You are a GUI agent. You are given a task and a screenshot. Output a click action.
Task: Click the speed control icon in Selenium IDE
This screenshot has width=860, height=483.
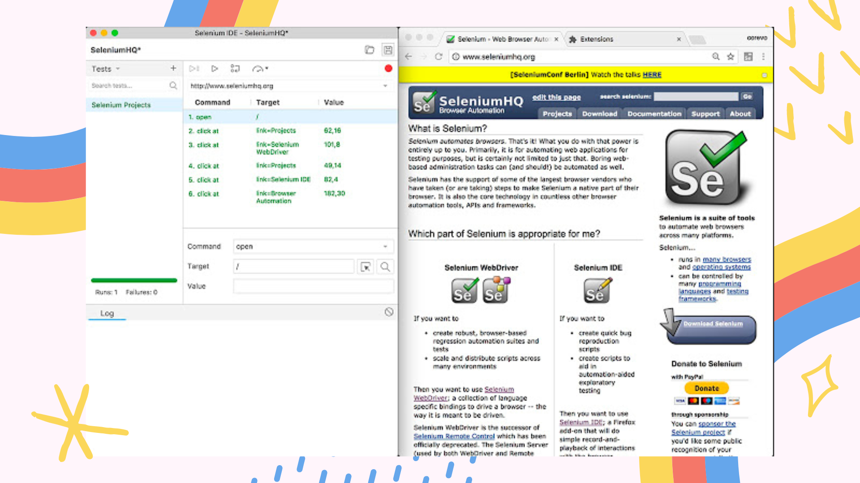coord(256,69)
